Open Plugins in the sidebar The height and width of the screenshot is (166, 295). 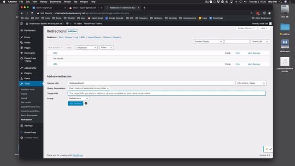point(28,73)
